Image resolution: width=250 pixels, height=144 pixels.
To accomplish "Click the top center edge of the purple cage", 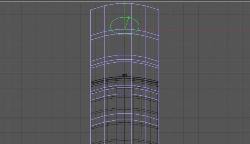I will (x=125, y=3).
